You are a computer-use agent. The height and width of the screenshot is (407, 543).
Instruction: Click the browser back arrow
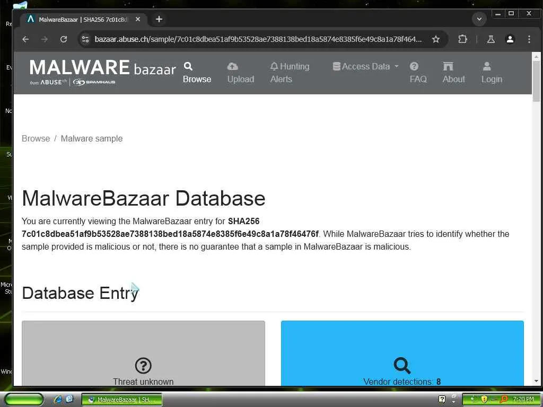tap(25, 39)
